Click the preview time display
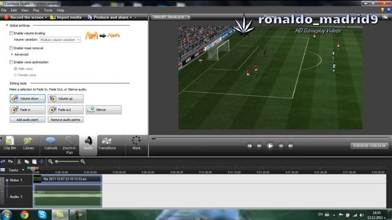 click(x=369, y=145)
